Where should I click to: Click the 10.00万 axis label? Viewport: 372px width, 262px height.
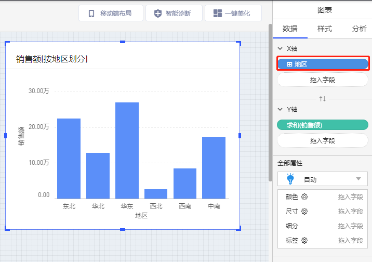point(38,163)
